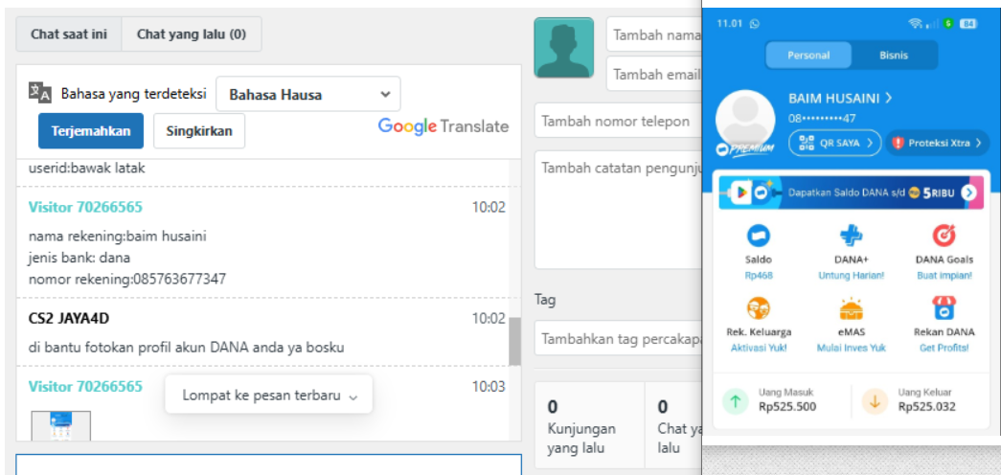Click the 10:03 message timestamp
This screenshot has width=1001, height=475.
tap(489, 386)
